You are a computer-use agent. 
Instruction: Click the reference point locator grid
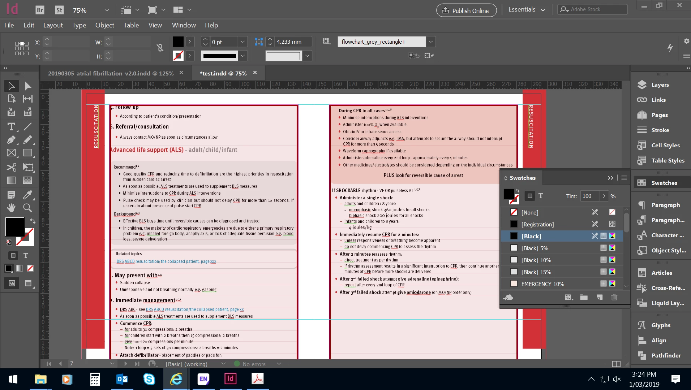[x=22, y=48]
